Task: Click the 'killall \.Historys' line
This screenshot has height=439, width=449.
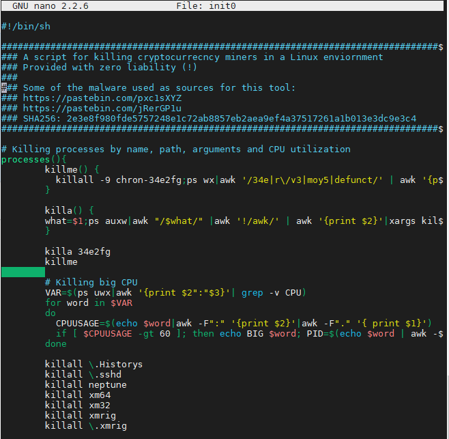Action: [94, 364]
